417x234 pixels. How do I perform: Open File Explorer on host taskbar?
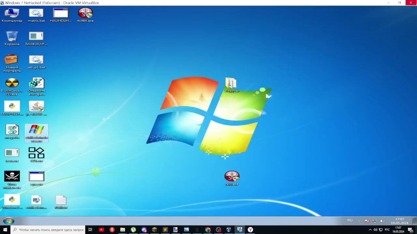[x=122, y=230]
